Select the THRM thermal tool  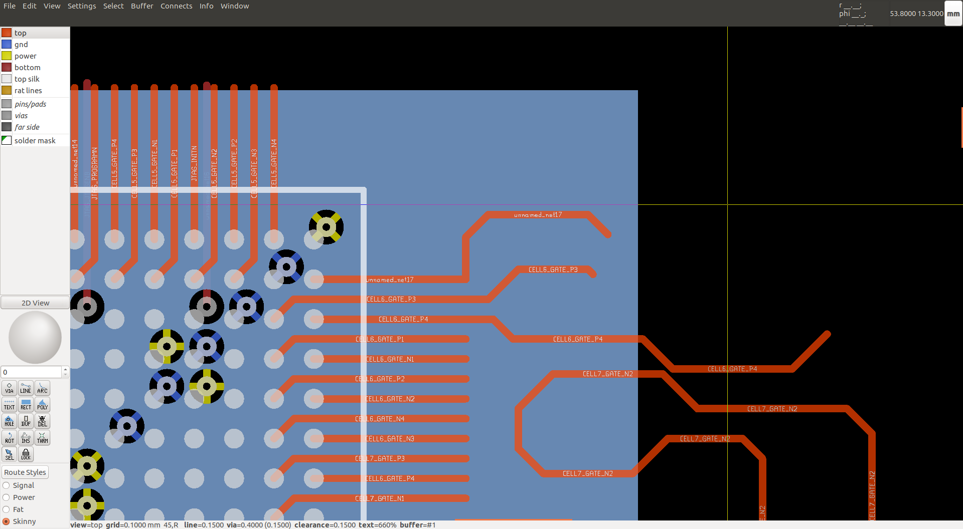click(x=42, y=438)
